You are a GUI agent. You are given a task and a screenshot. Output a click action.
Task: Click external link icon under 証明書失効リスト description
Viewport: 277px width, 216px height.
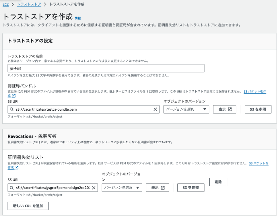pos(16,167)
